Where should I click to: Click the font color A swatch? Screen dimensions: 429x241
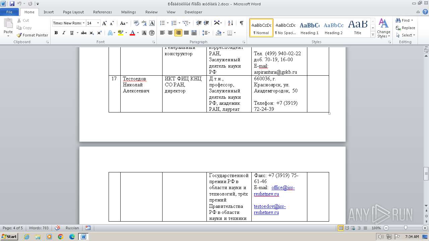pos(132,33)
